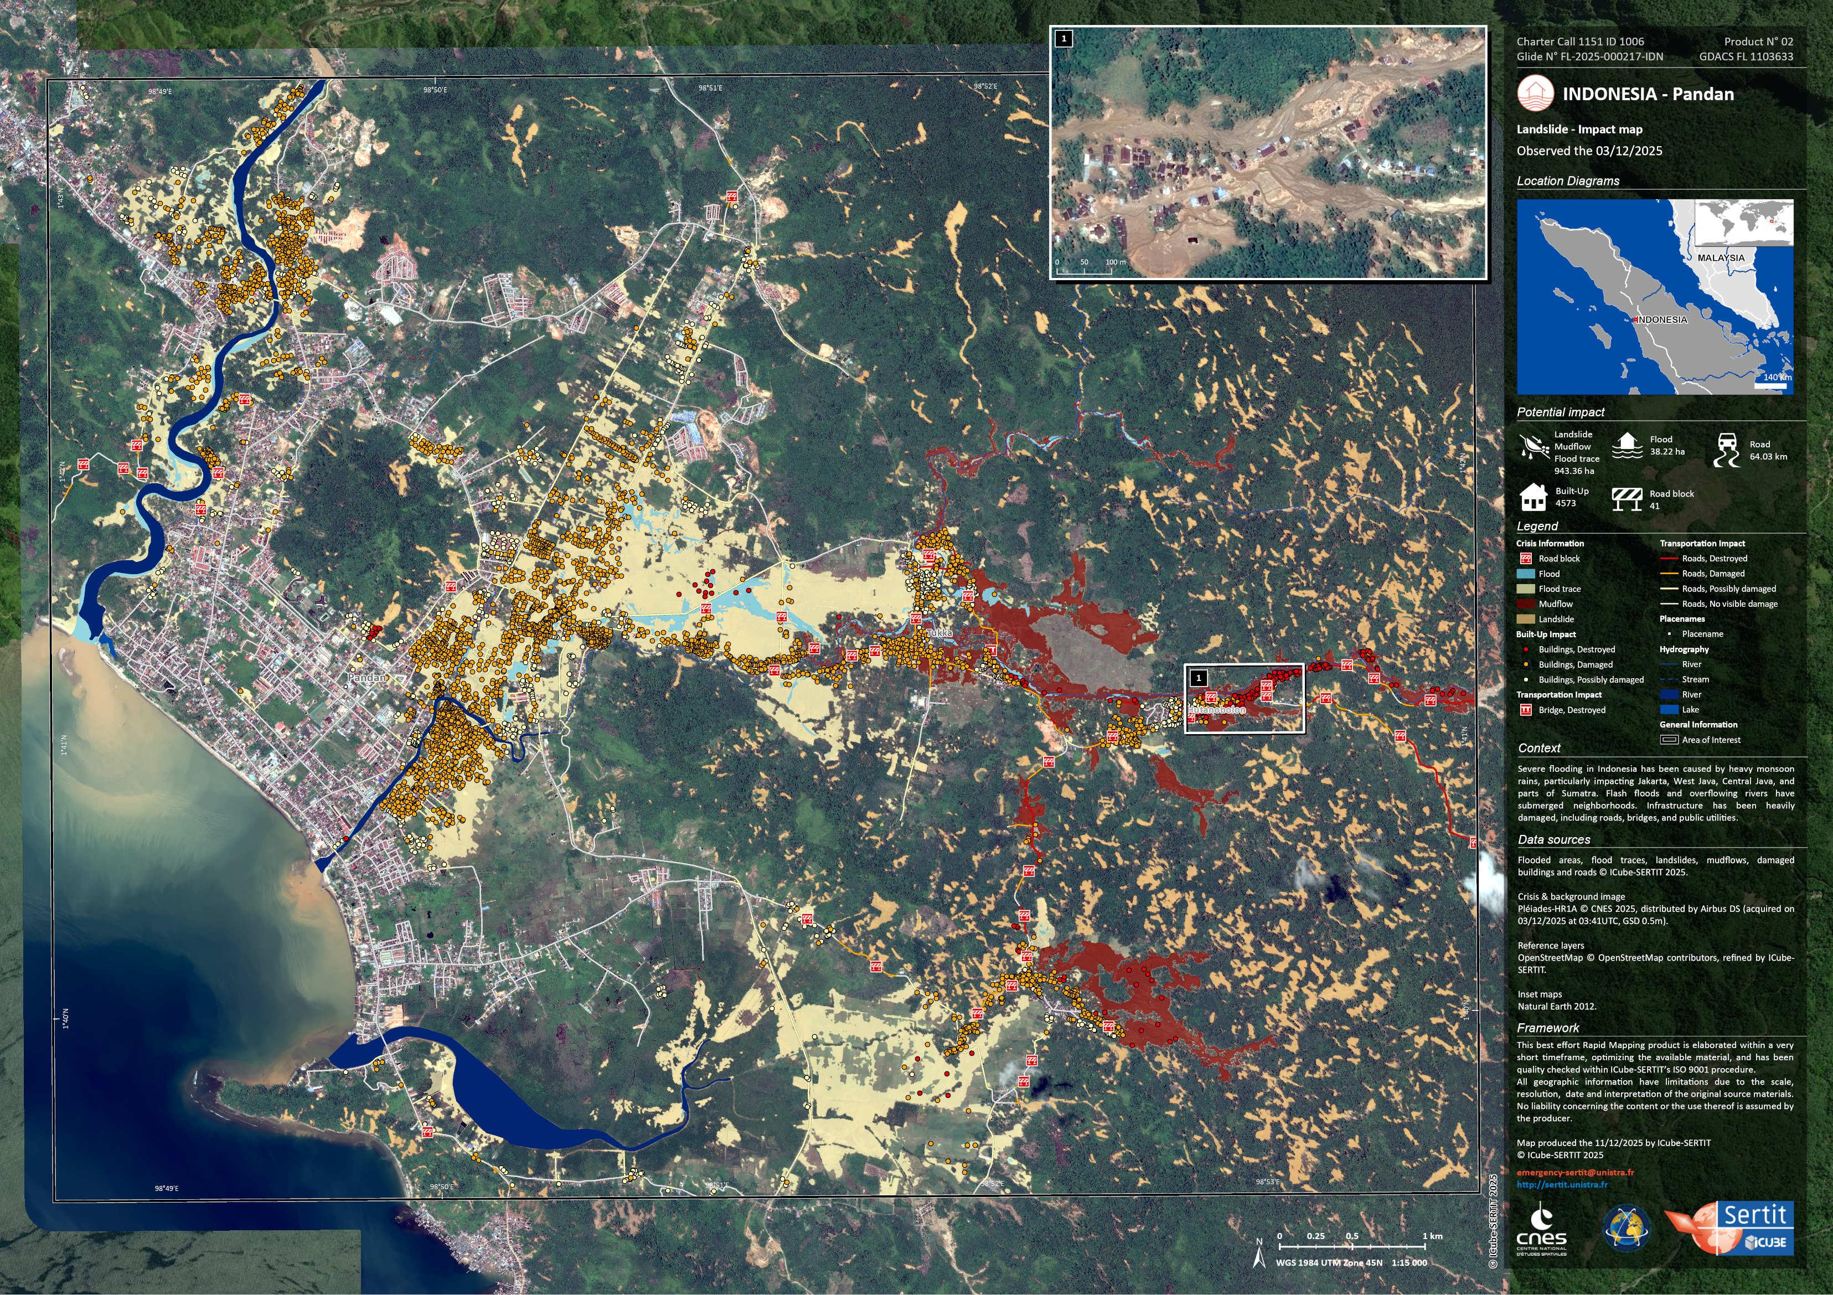Click the red disaster icon beside INDONESIA - Pandan
Screen dimensions: 1833x1295
click(x=1535, y=94)
